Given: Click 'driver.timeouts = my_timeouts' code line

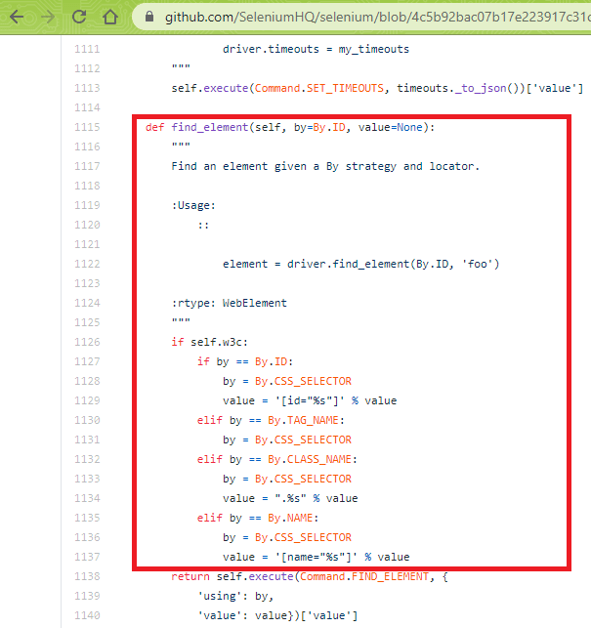Looking at the screenshot, I should [316, 49].
